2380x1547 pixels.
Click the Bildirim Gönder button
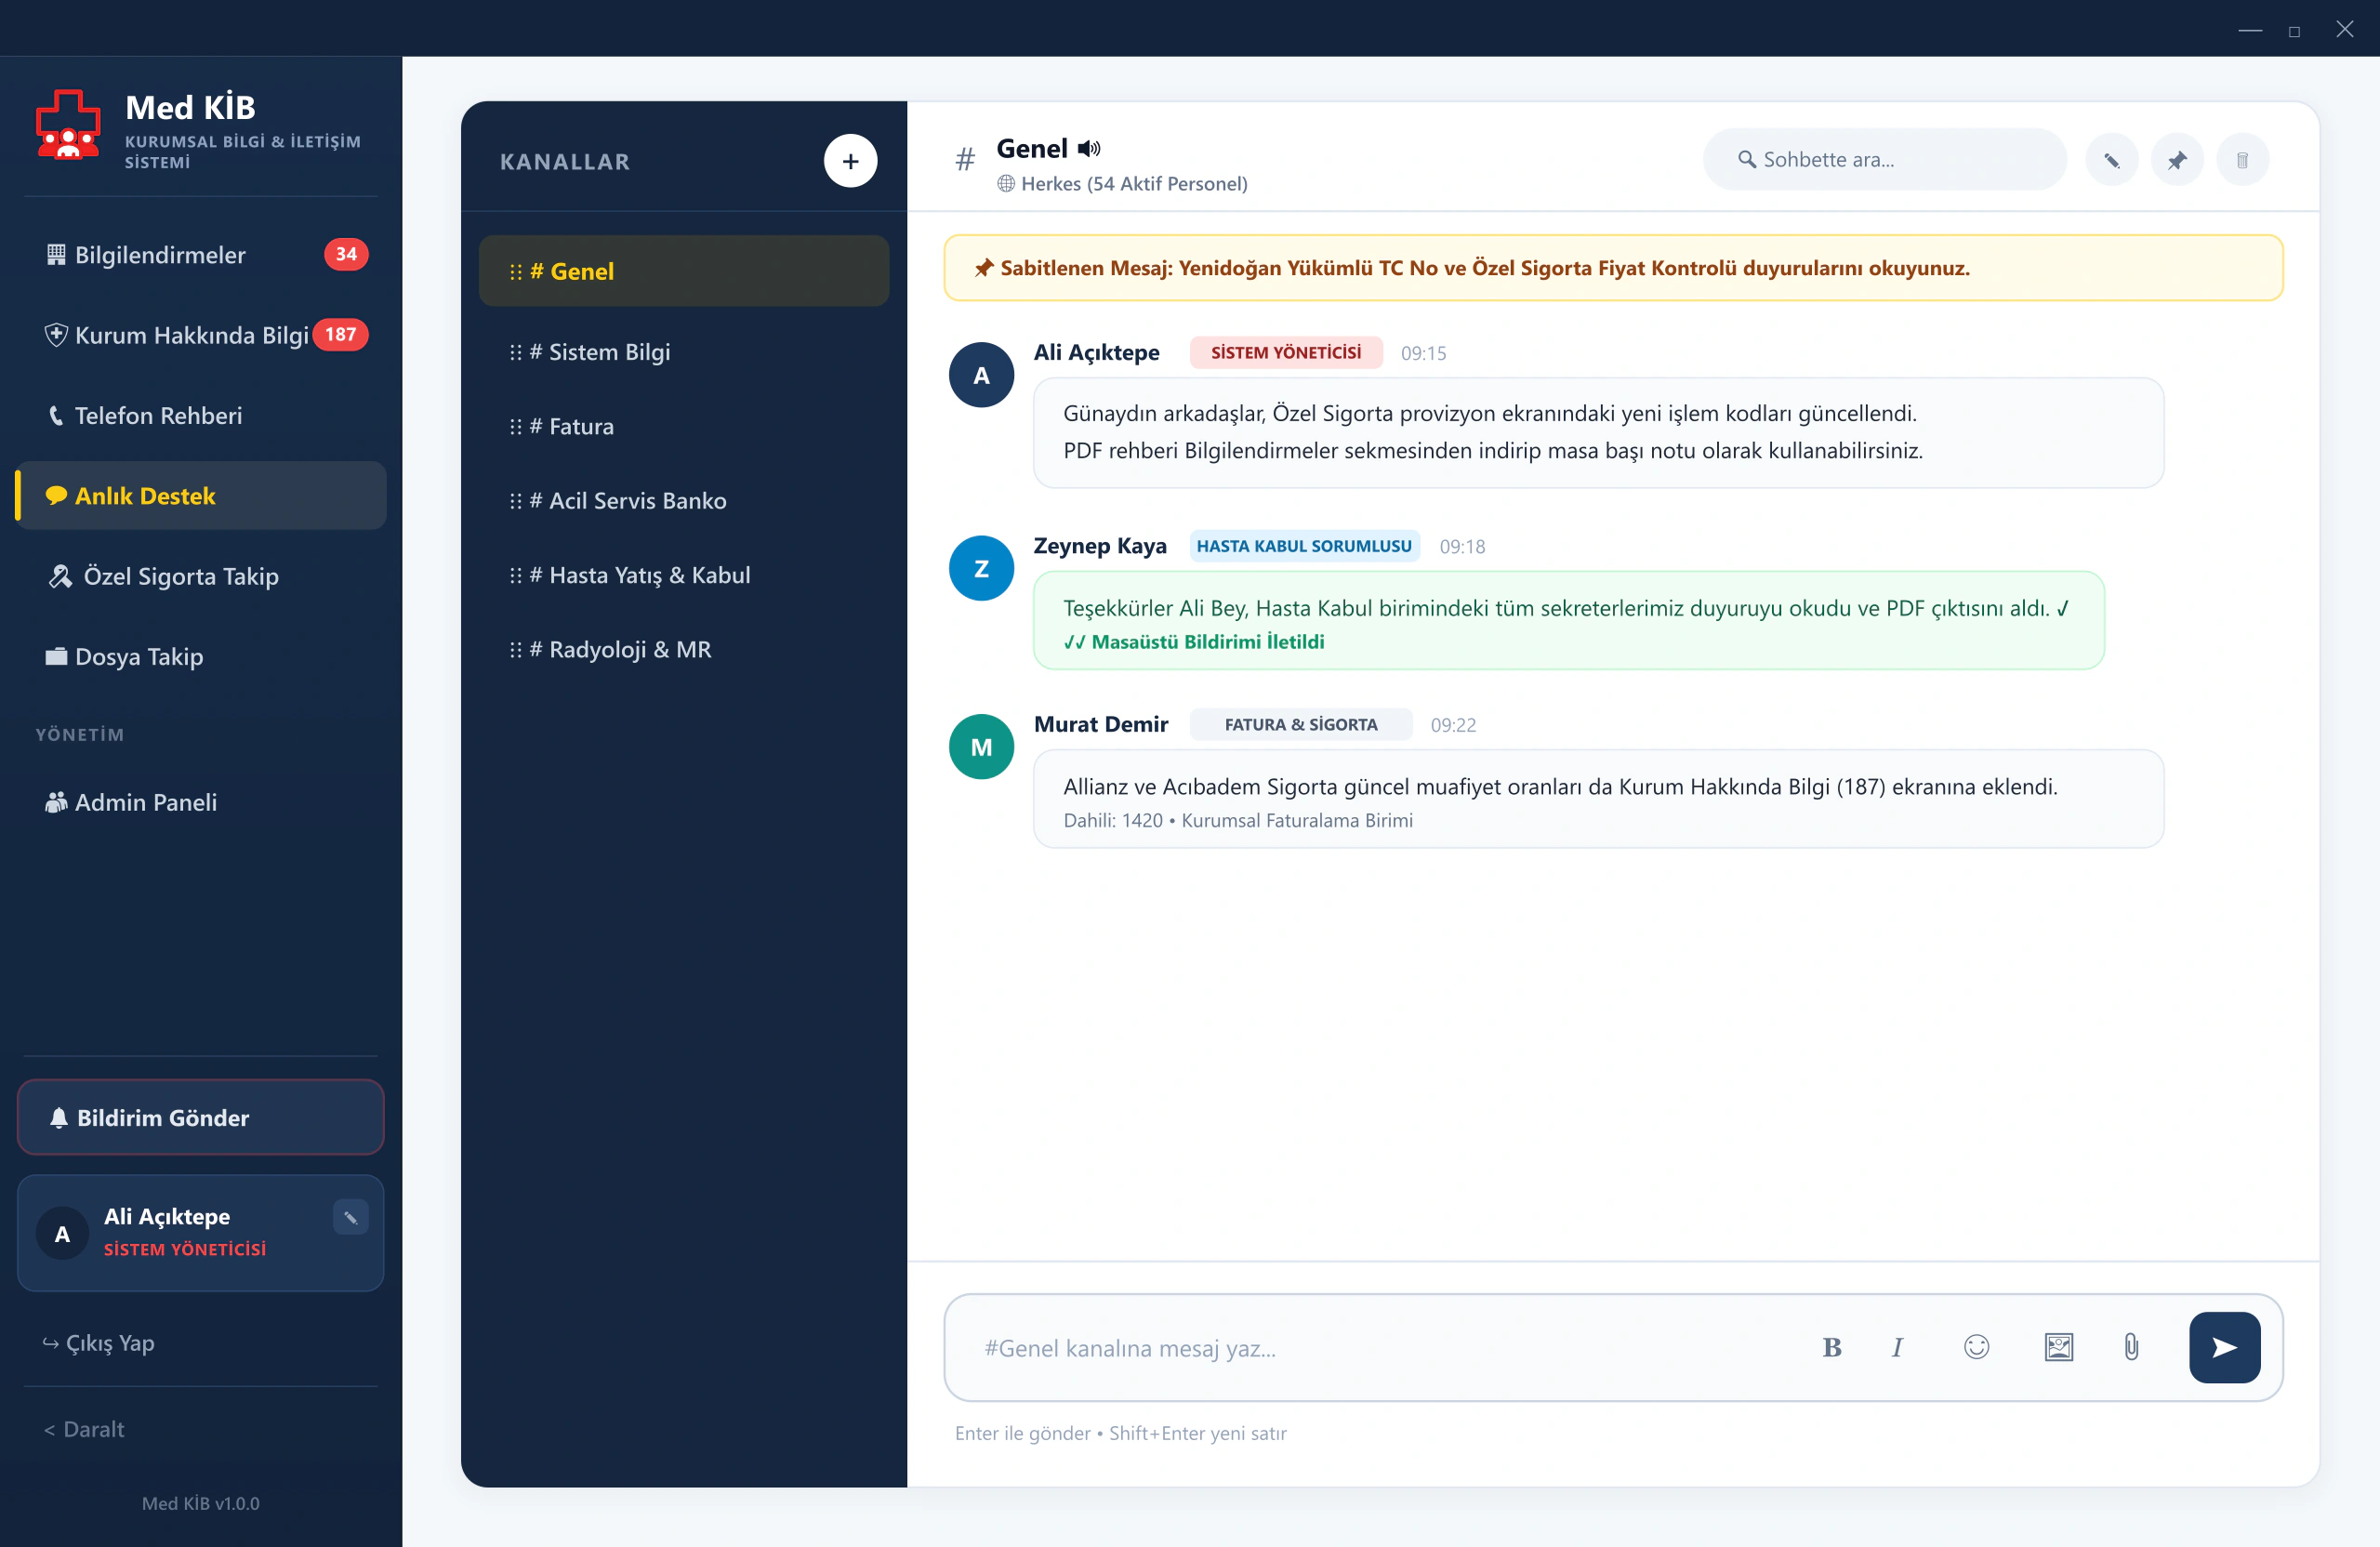(x=201, y=1117)
